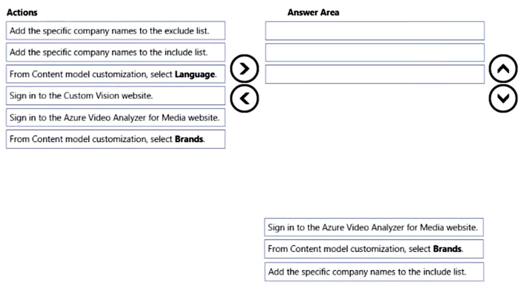Click the second empty Answer Area slot
Image resolution: width=521 pixels, height=286 pixels.
click(x=375, y=52)
